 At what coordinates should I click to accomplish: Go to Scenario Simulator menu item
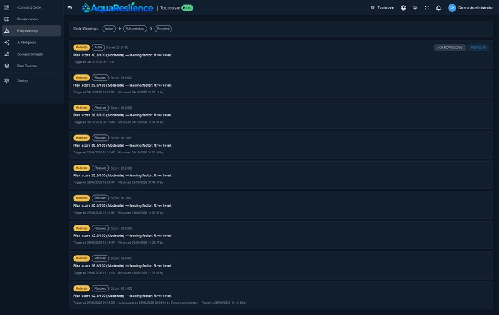30,54
